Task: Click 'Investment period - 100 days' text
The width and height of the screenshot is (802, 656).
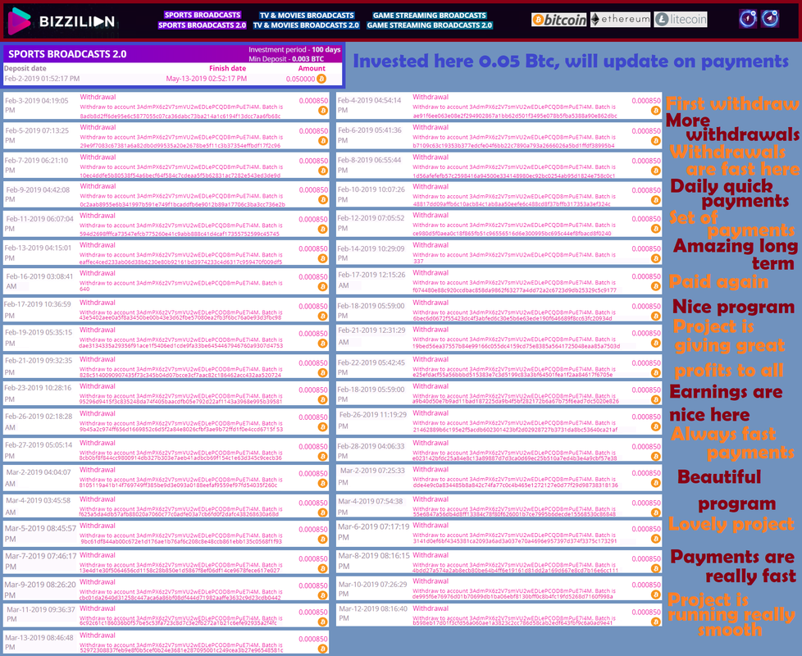Action: tap(294, 49)
